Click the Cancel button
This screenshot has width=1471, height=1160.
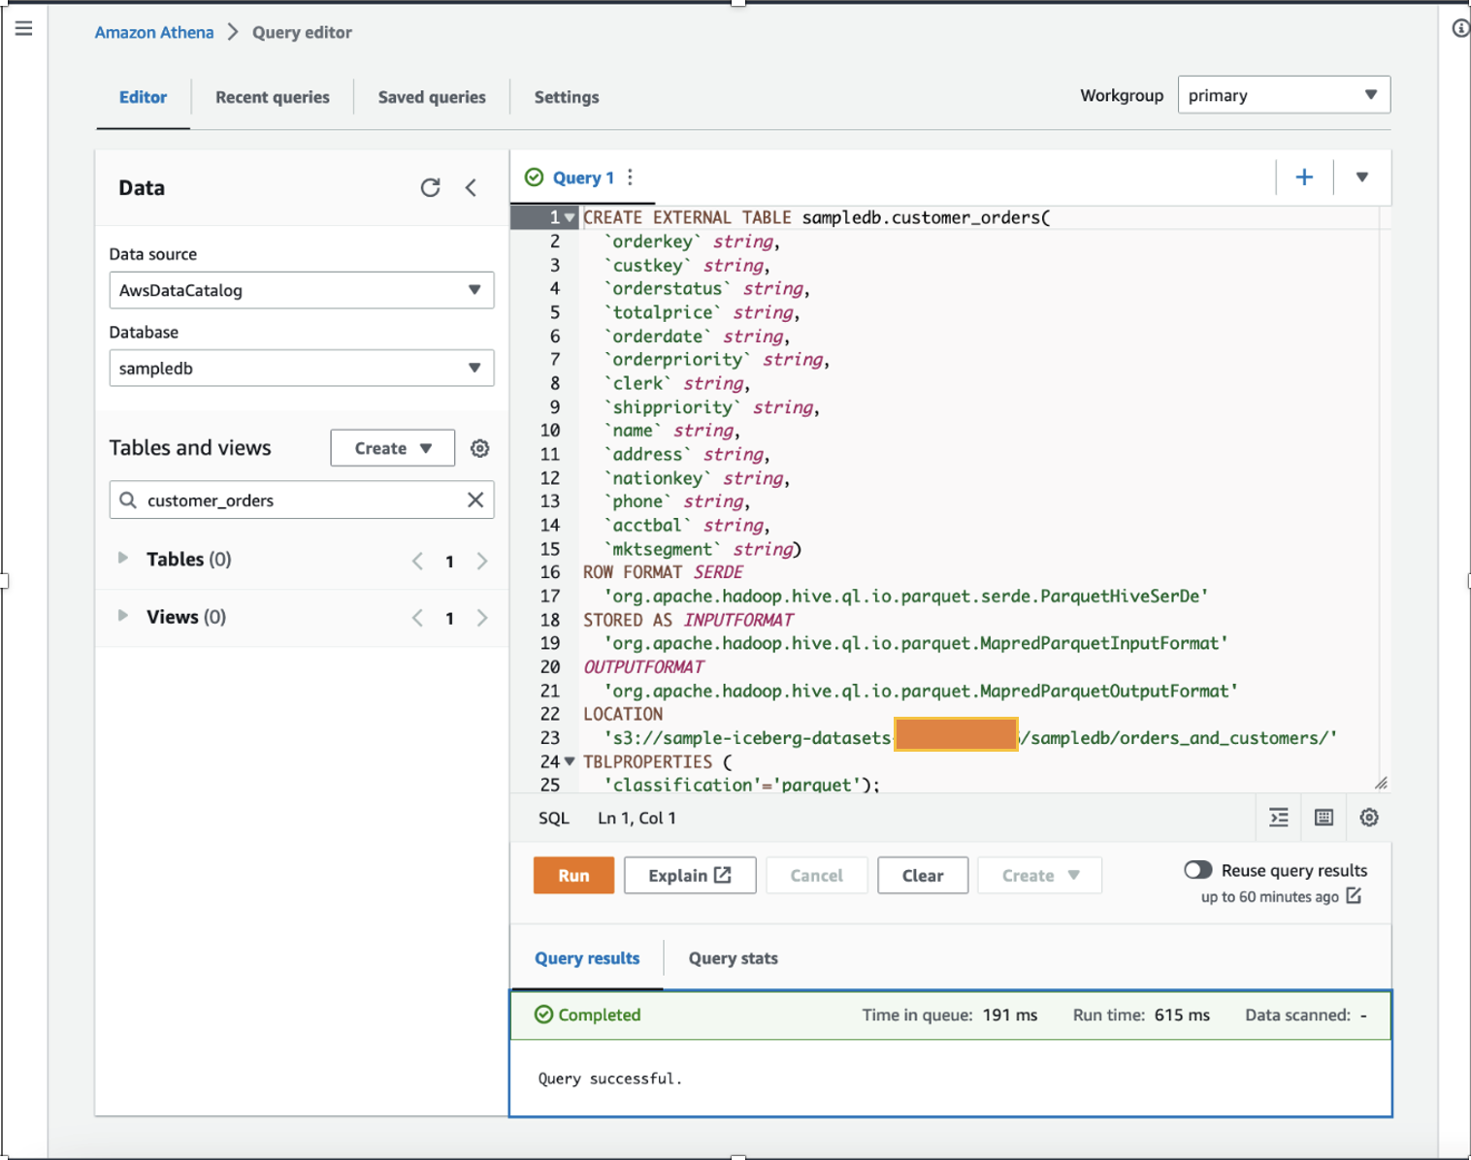coord(816,875)
